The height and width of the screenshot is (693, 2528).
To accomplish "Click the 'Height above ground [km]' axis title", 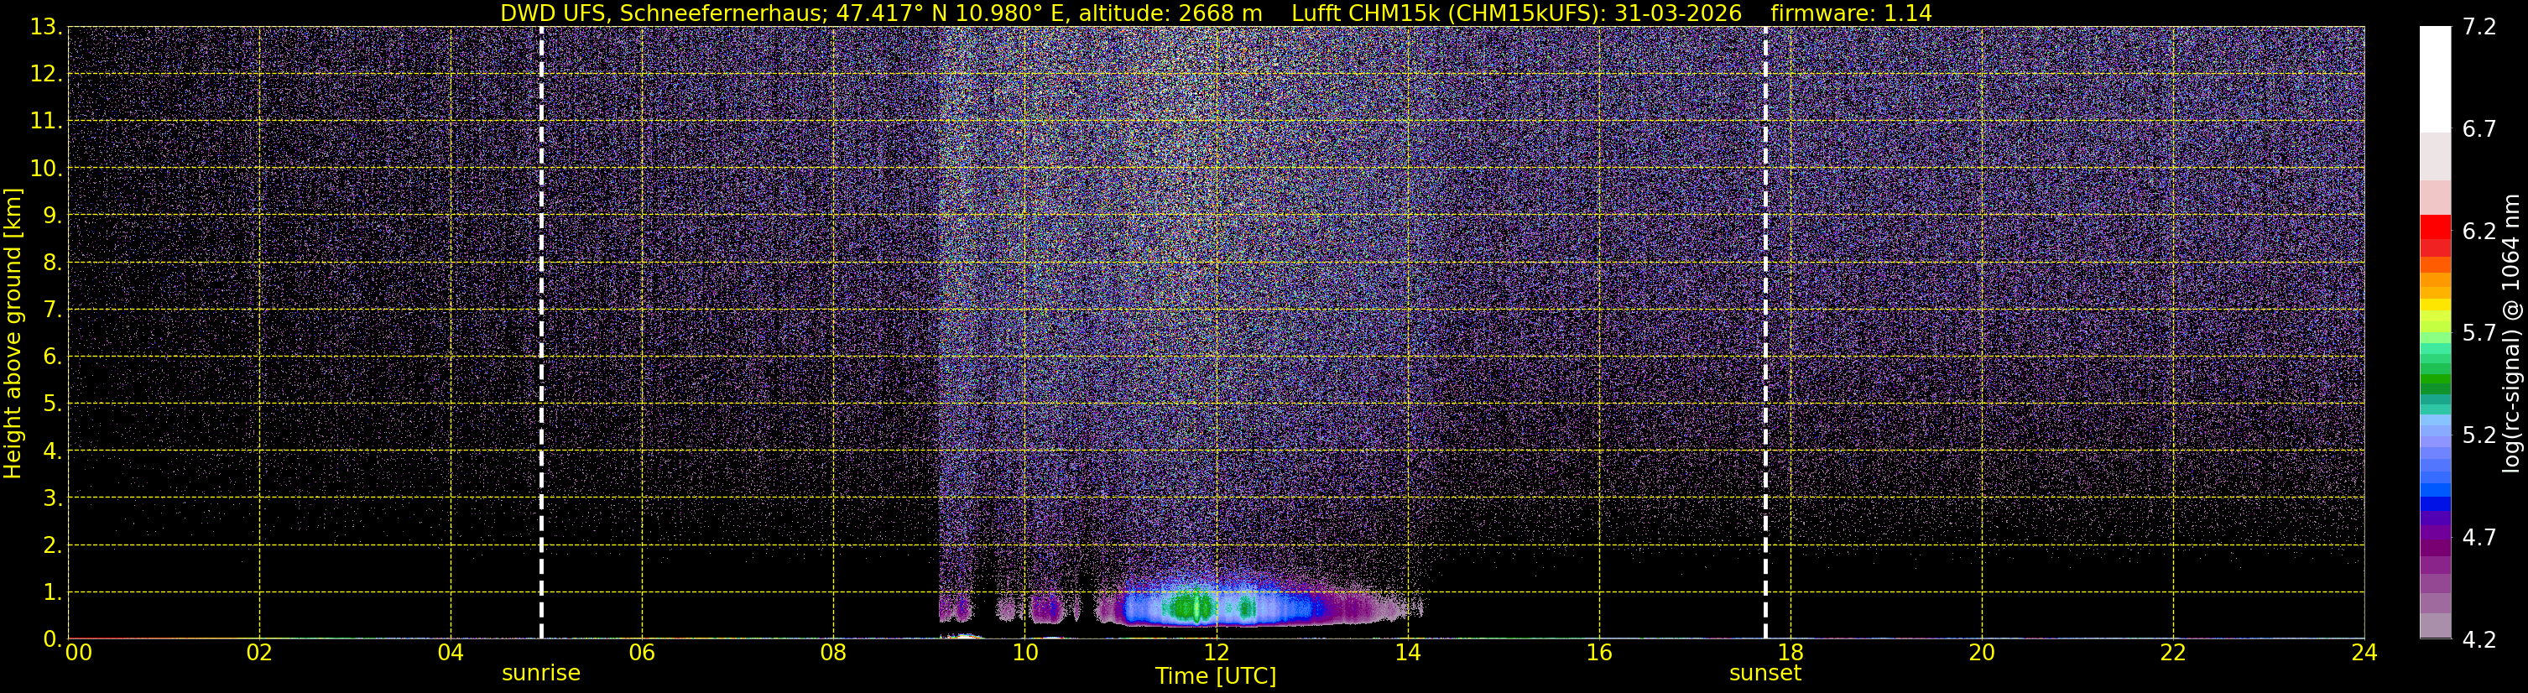I will 13,333.
